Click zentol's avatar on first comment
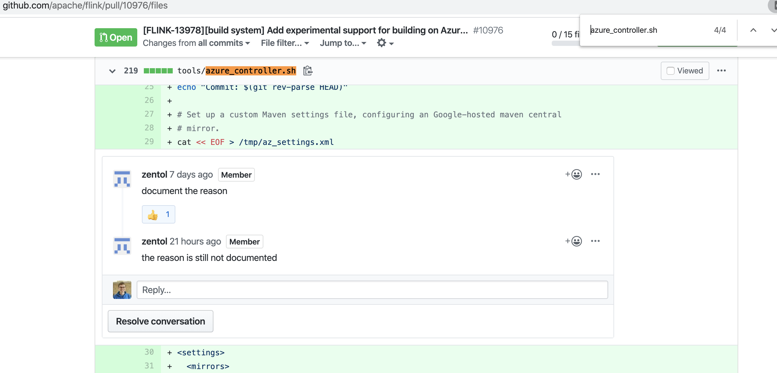777x373 pixels. (x=122, y=179)
